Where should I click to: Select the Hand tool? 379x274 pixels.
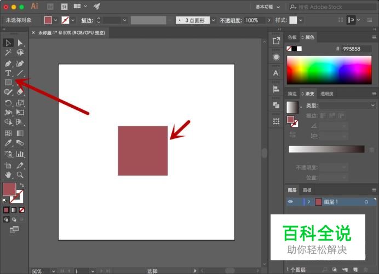click(8, 175)
